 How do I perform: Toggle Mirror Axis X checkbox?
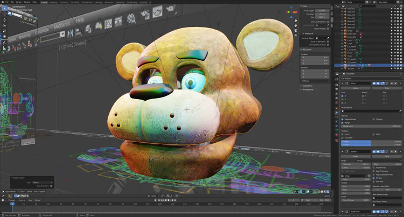[343, 96]
